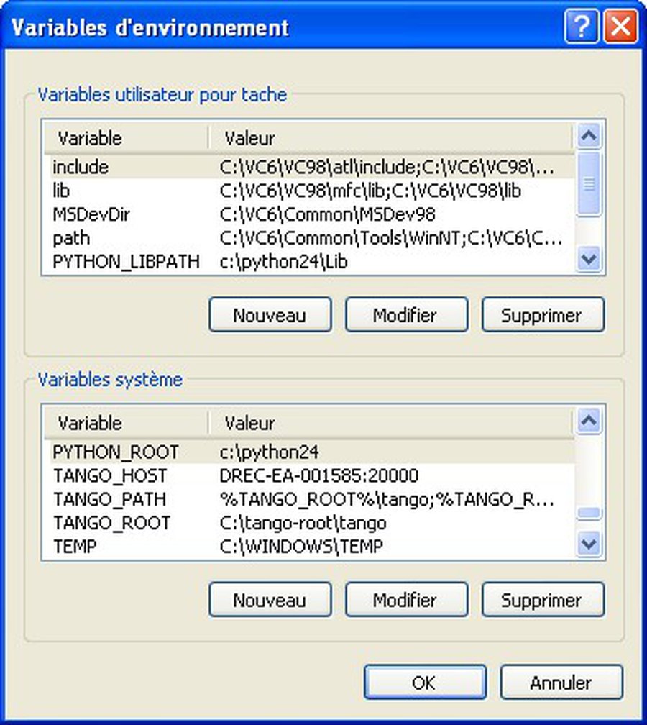Screen dimensions: 647x725
Task: Click the up scroll arrow in system variables list
Action: tap(589, 420)
